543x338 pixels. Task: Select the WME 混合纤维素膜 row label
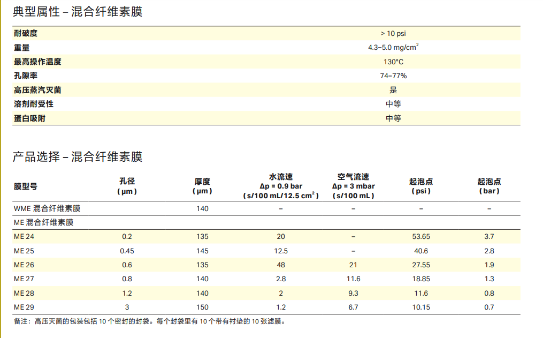tap(47, 208)
